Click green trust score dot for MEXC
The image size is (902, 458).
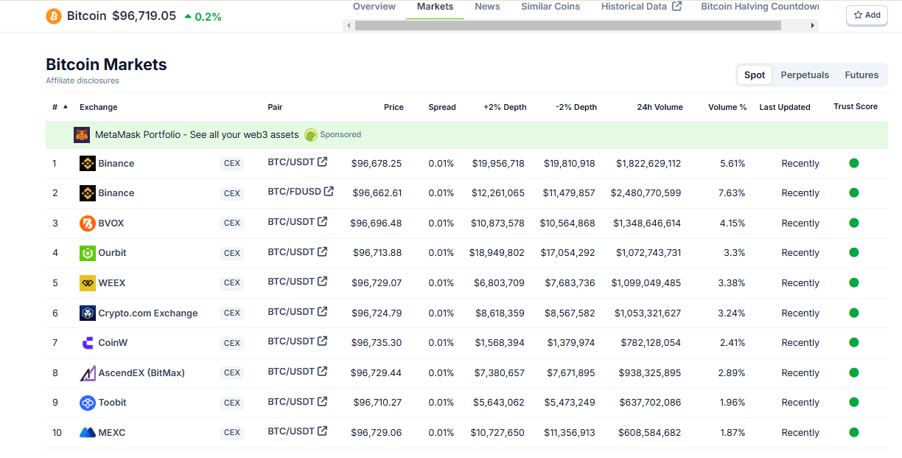[x=854, y=432]
